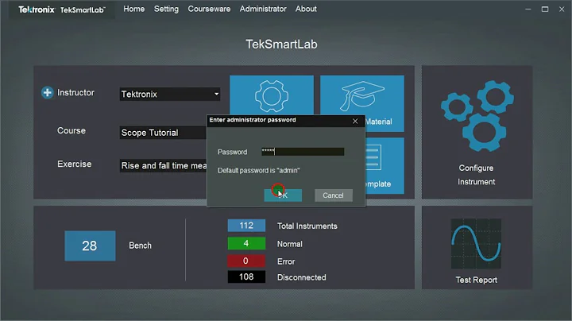The width and height of the screenshot is (572, 321).
Task: Click the Bench label
Action: (140, 246)
